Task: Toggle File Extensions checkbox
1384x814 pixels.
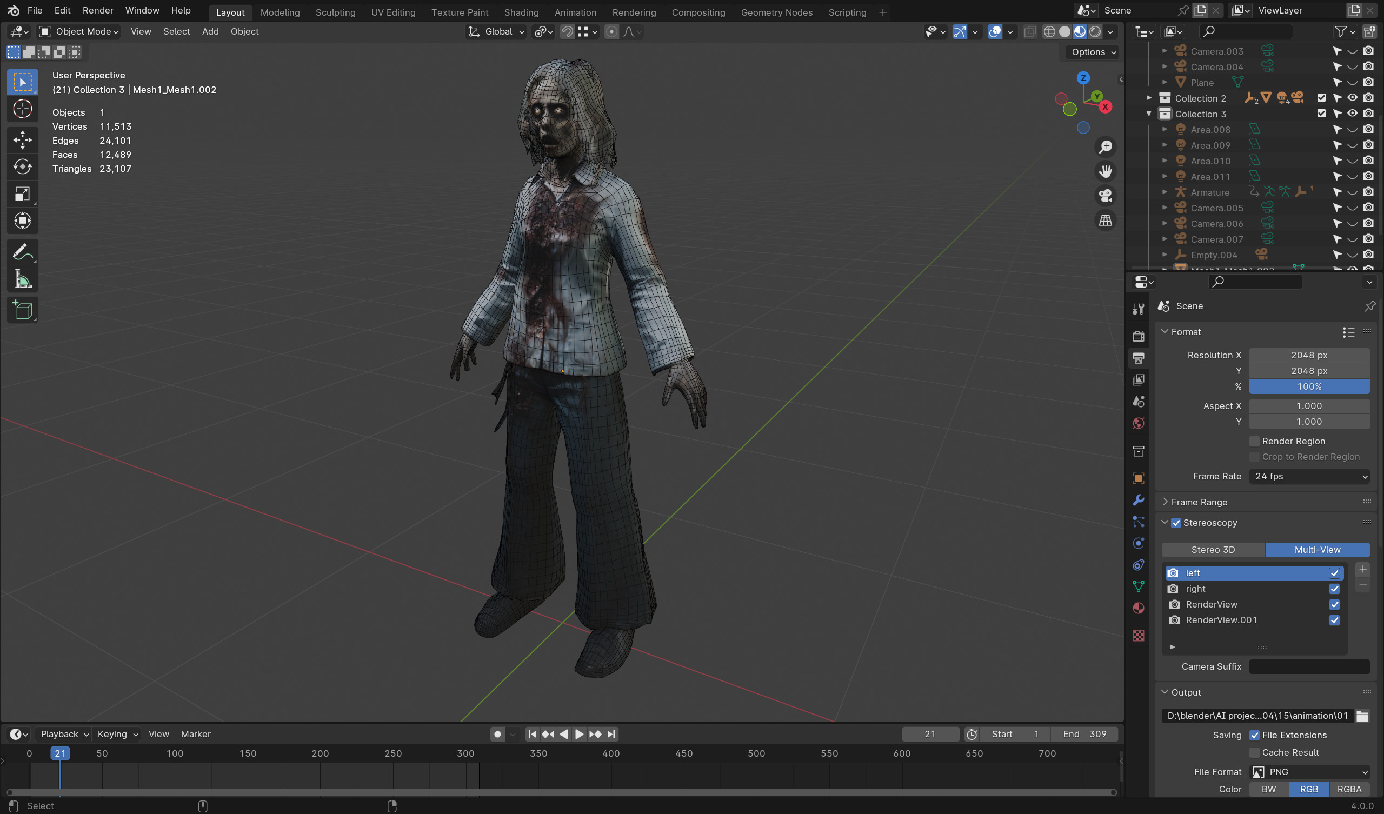Action: click(x=1254, y=736)
